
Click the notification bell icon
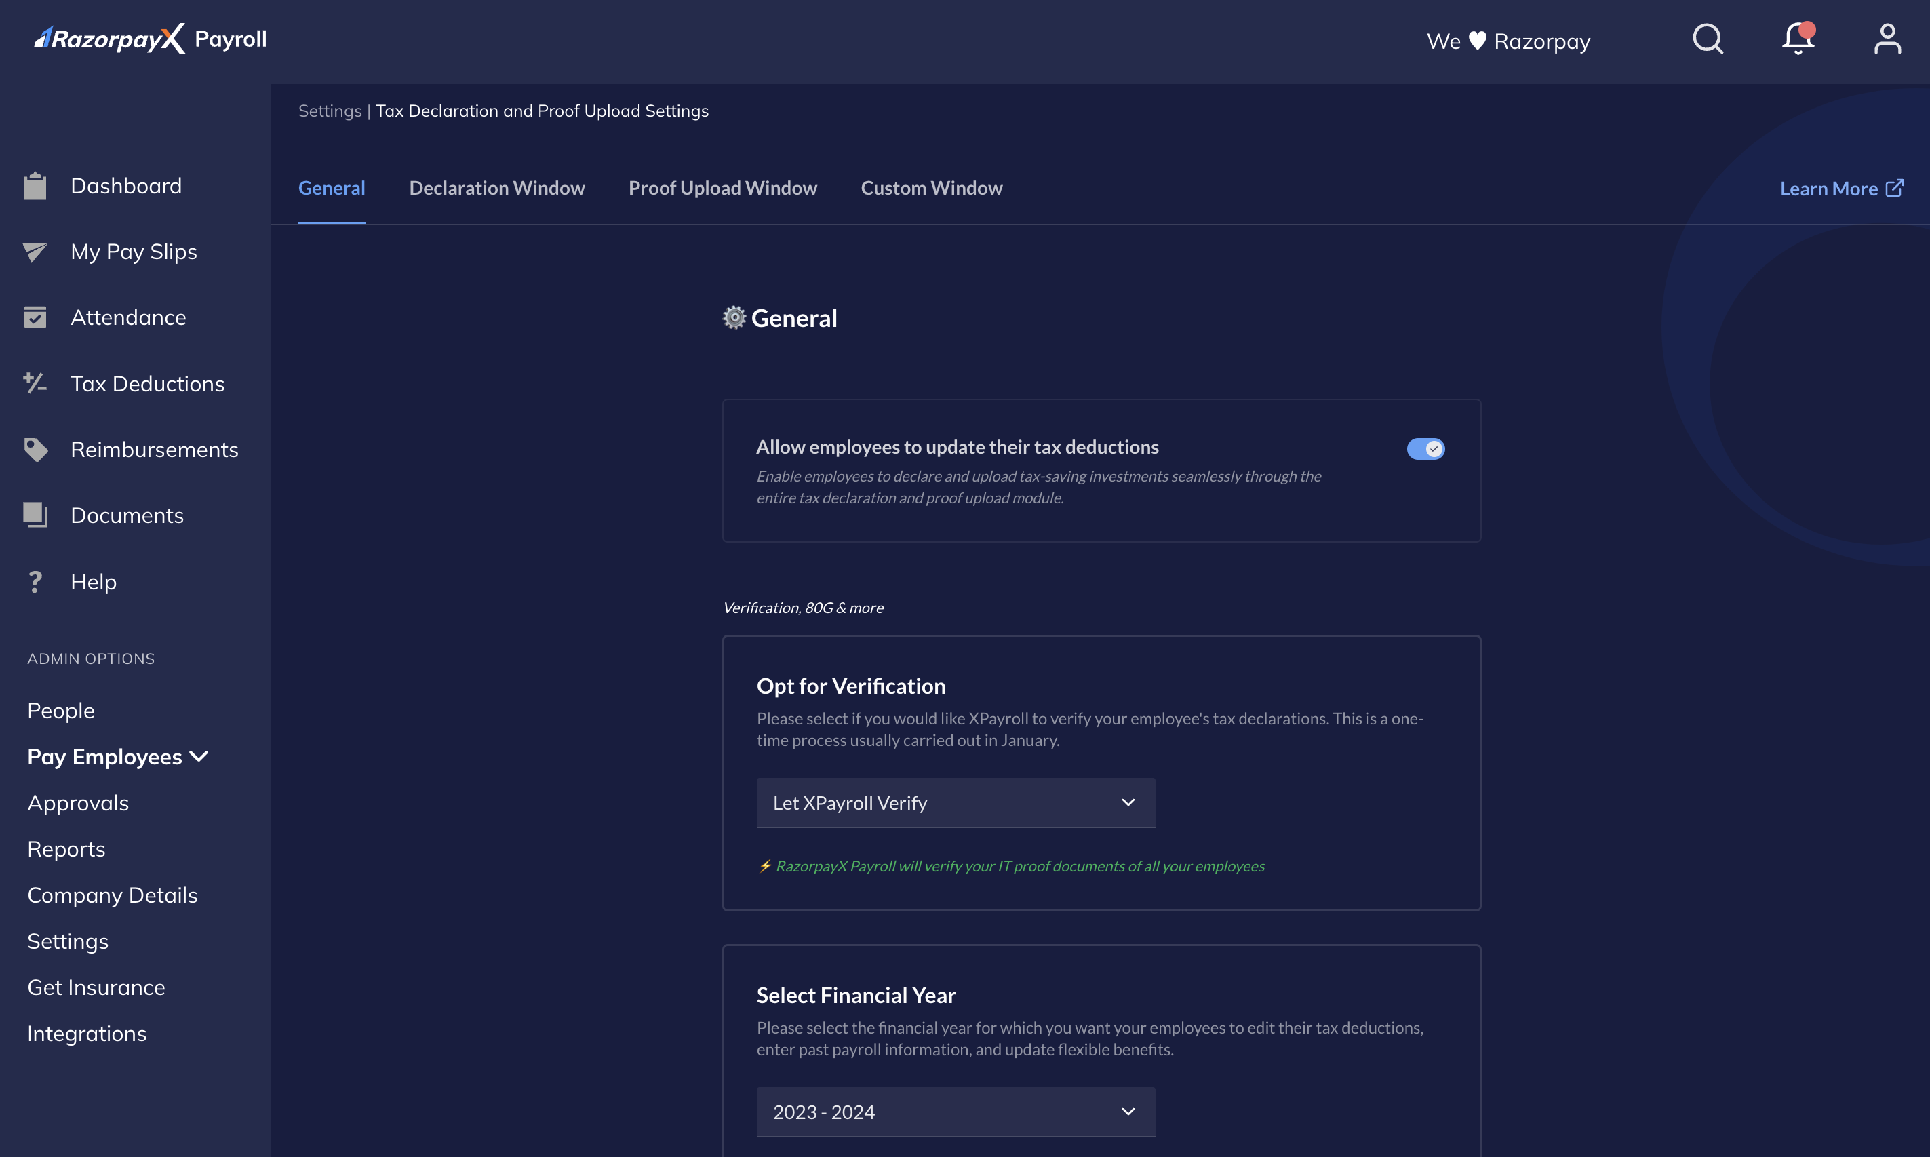[1799, 39]
